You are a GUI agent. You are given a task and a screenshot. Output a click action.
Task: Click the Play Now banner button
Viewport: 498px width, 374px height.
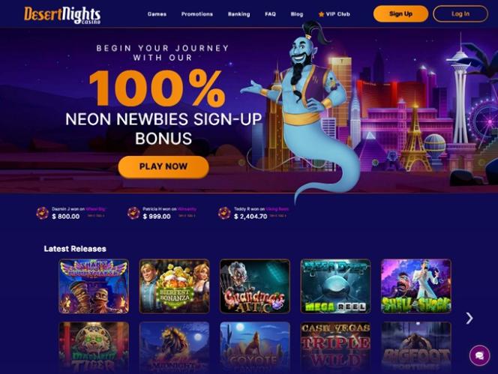coord(163,166)
